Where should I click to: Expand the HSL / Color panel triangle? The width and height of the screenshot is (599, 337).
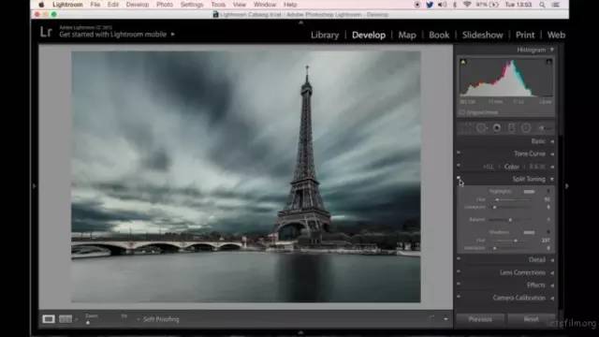(552, 167)
